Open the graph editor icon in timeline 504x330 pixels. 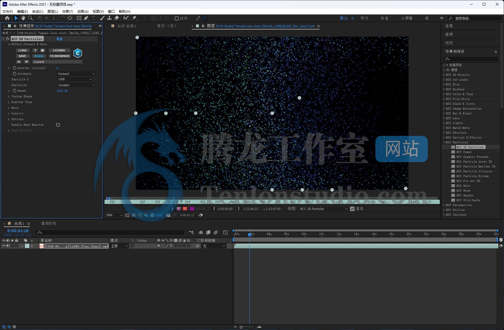(225, 232)
